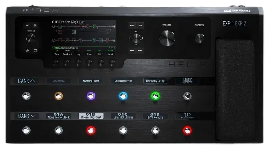Viewport: 270px width, 148px height.
Task: Toggle the green Harmony Delay footswitch
Action: pyautogui.click(x=155, y=96)
